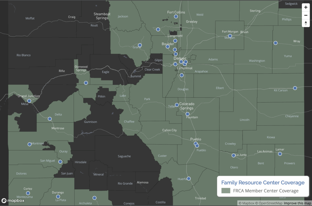Click the Yuma county marker near Wray
The width and height of the screenshot is (312, 206).
click(275, 43)
